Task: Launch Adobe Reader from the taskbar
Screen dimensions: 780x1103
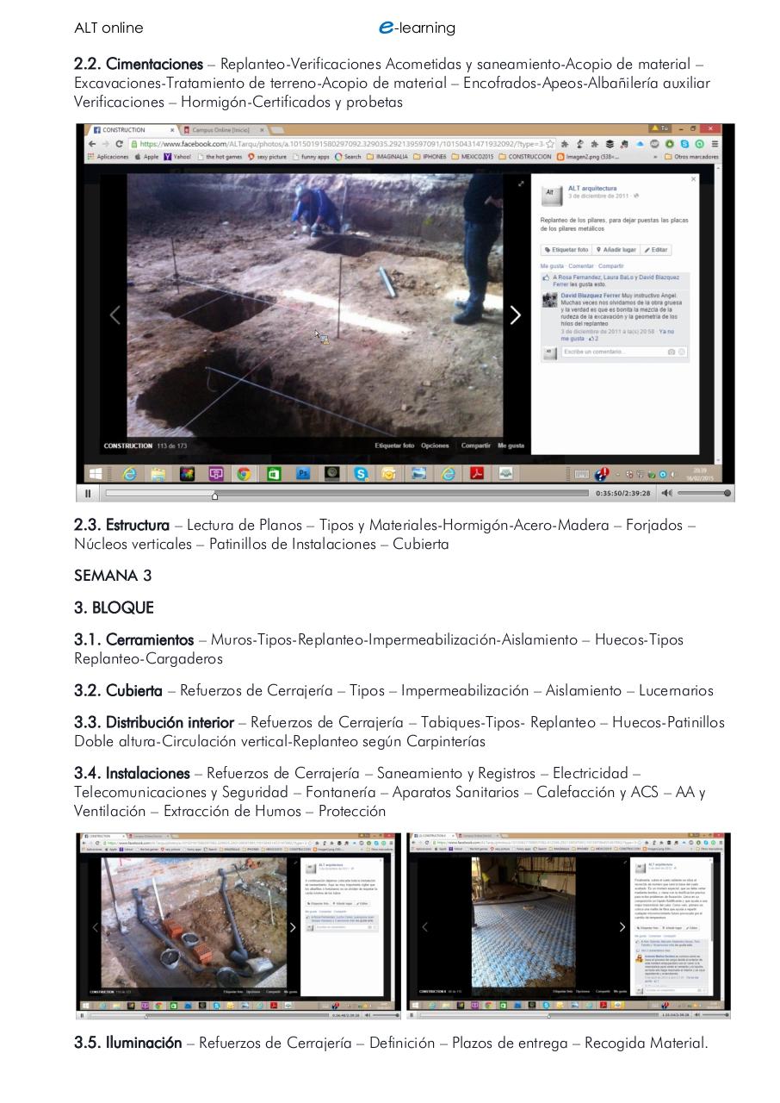Action: (x=478, y=474)
